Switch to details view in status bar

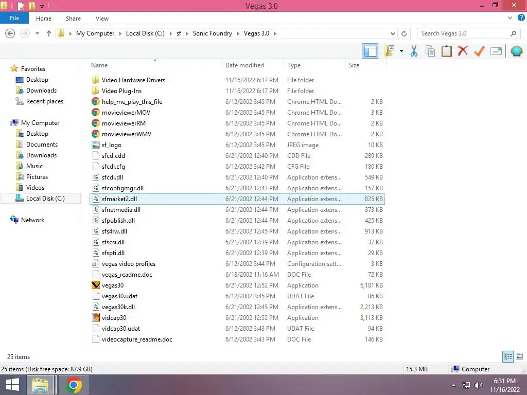[x=508, y=356]
